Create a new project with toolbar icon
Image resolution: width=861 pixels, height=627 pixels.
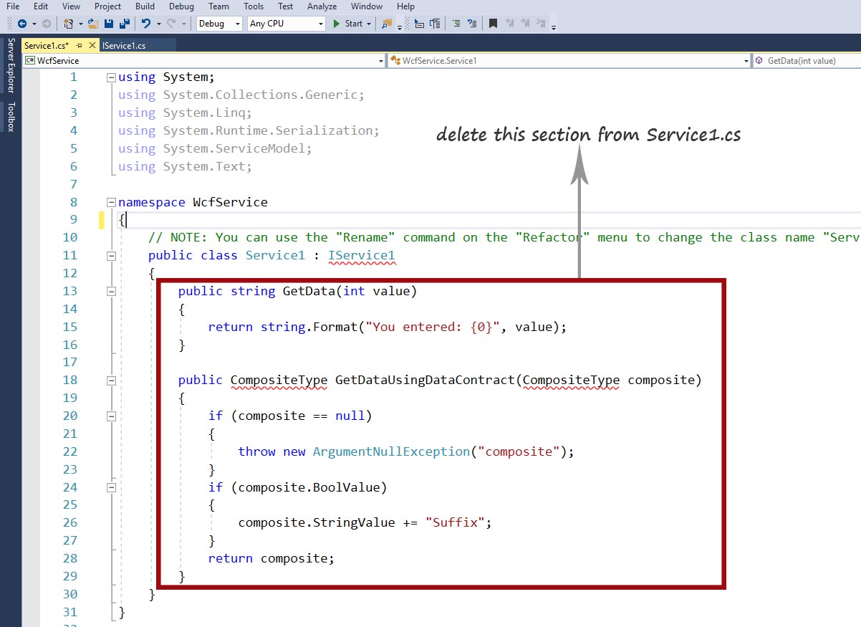click(69, 24)
